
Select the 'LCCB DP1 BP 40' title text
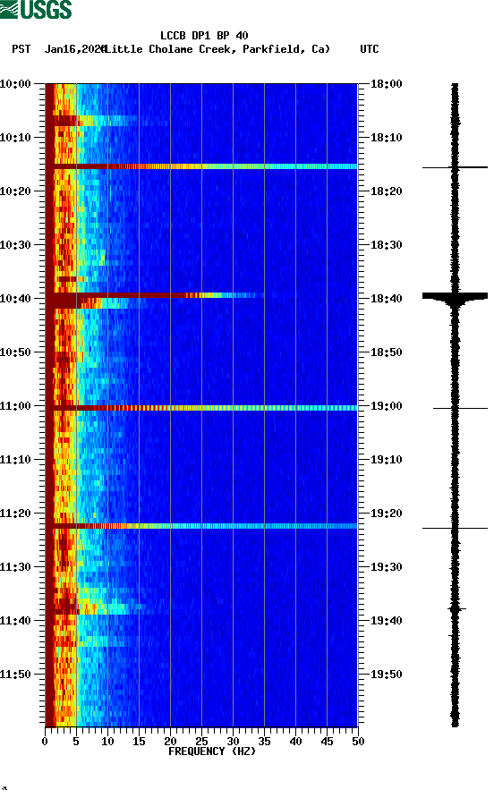204,36
